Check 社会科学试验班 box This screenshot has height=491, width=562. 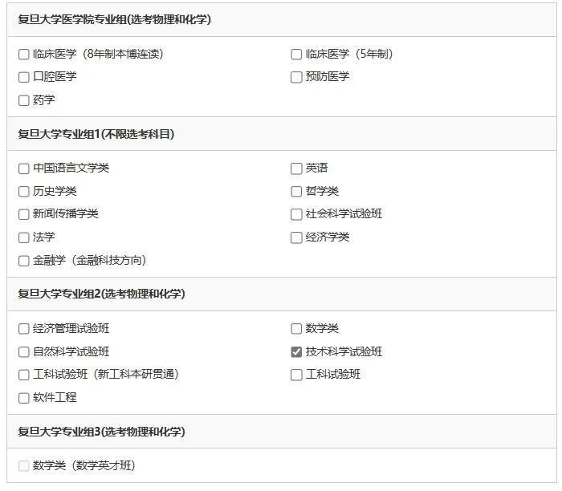296,214
